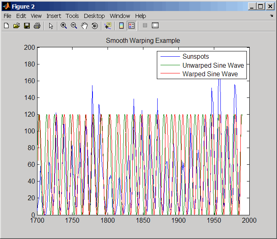
Task: Open the Insert menu
Action: 54,16
